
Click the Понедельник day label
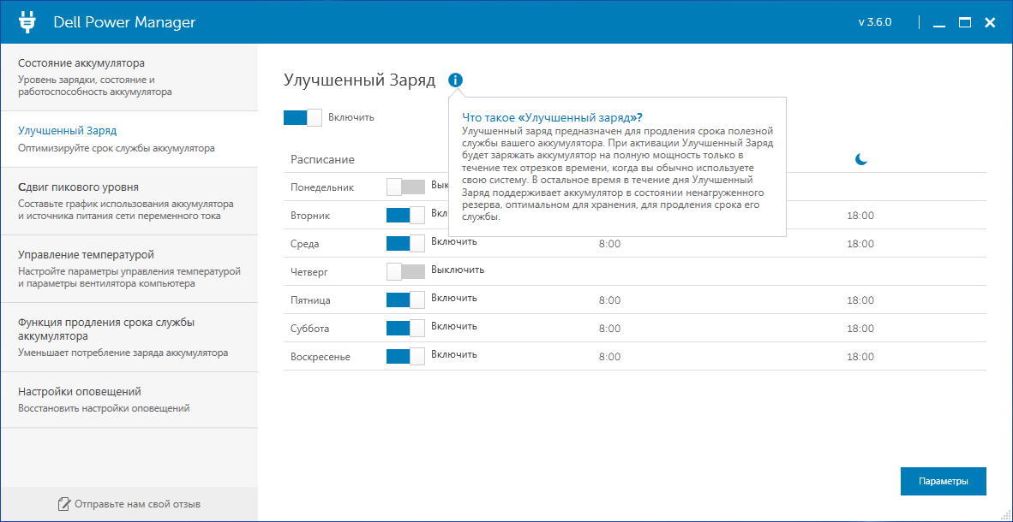322,187
